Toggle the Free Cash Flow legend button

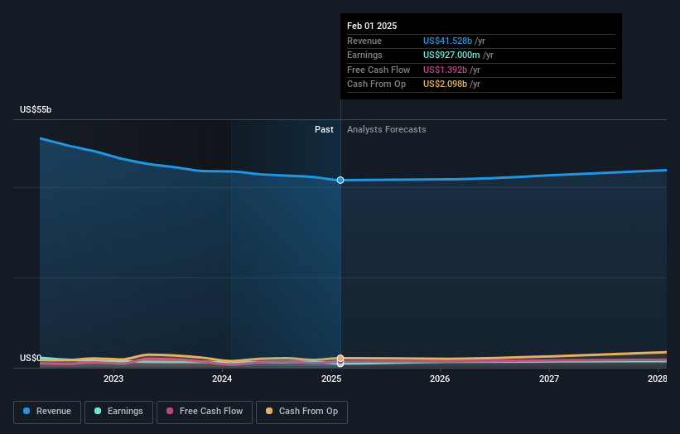pyautogui.click(x=205, y=412)
